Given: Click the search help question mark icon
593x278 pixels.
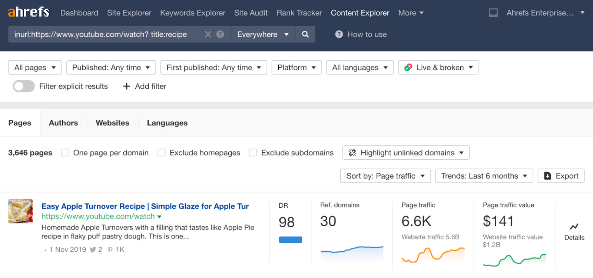Looking at the screenshot, I should [220, 34].
